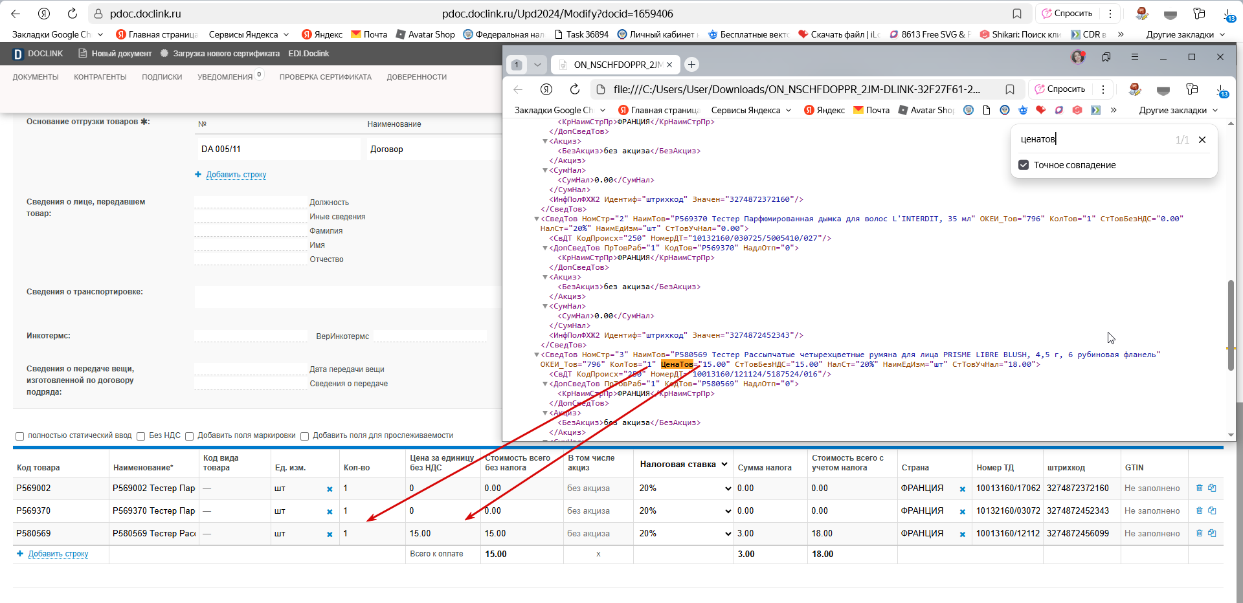Screen dimensions: 1243x603
Task: Delete row P569002 with trash icon
Action: (x=1199, y=488)
